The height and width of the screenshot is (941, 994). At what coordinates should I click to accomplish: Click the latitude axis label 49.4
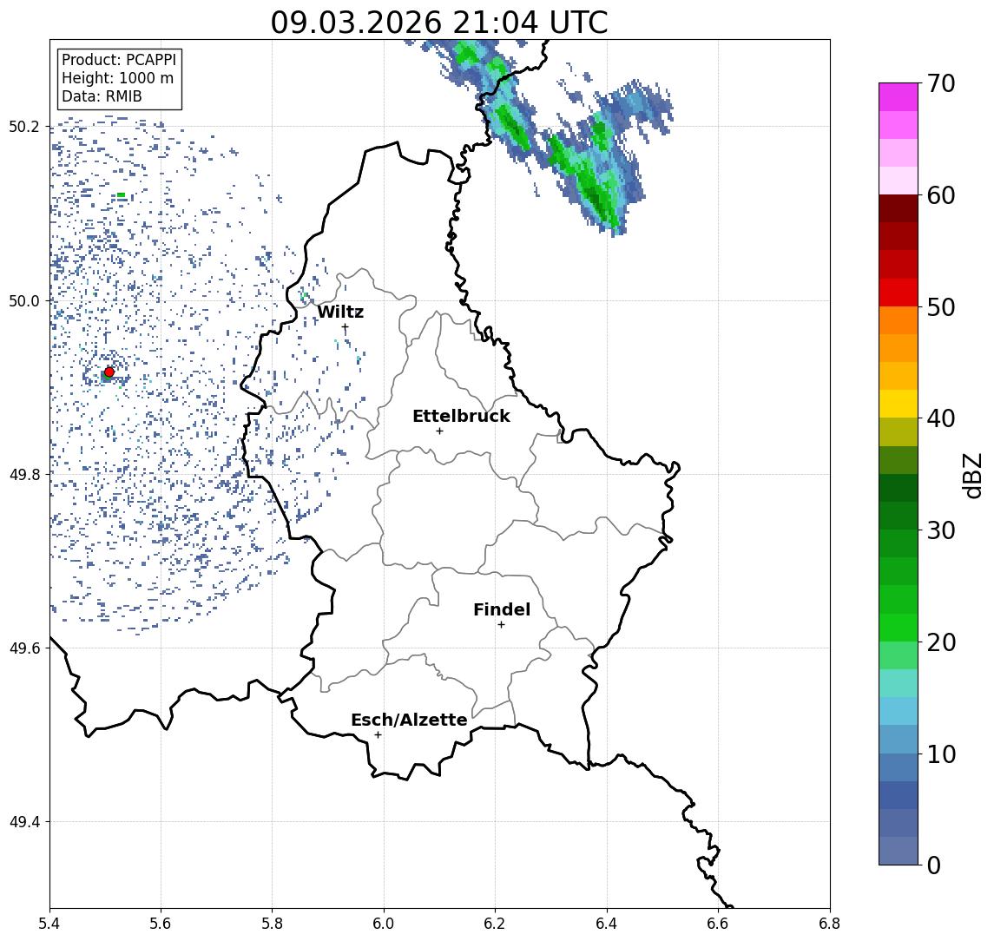[24, 822]
